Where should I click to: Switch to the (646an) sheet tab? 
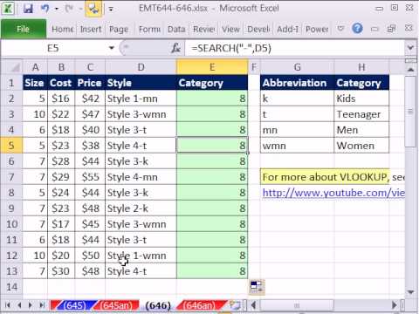click(199, 305)
